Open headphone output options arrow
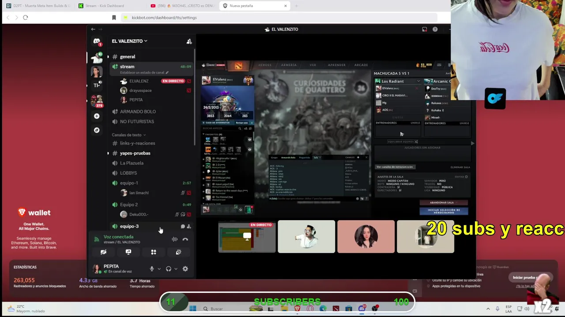Image resolution: width=565 pixels, height=317 pixels. coord(176,269)
